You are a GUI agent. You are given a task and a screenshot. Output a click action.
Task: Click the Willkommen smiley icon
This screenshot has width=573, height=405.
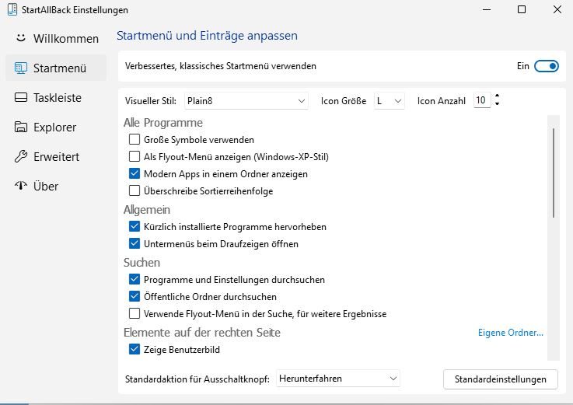click(21, 38)
